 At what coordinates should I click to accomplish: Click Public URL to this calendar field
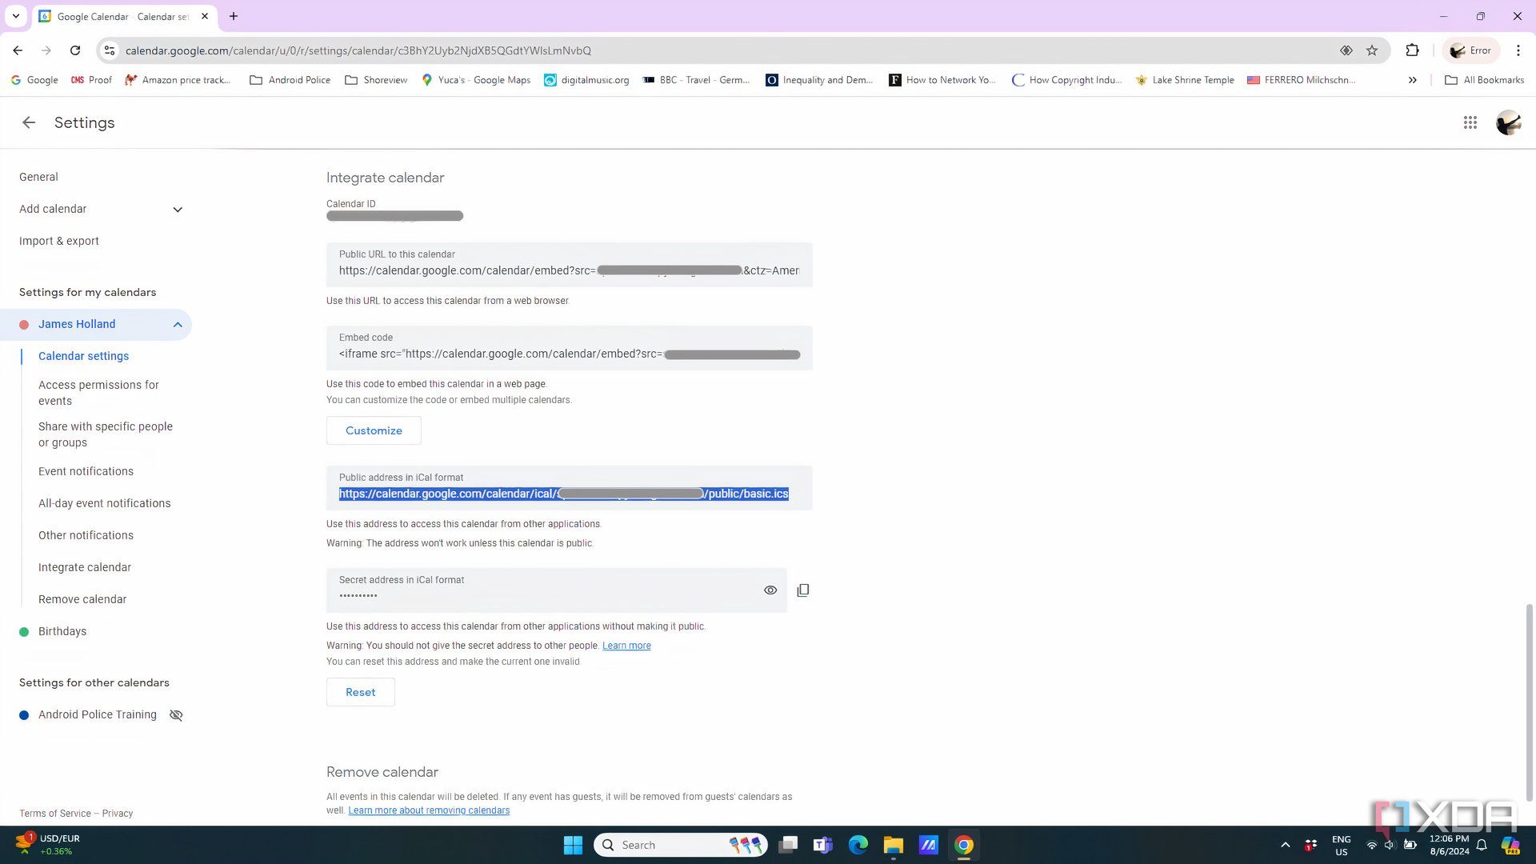click(x=569, y=264)
